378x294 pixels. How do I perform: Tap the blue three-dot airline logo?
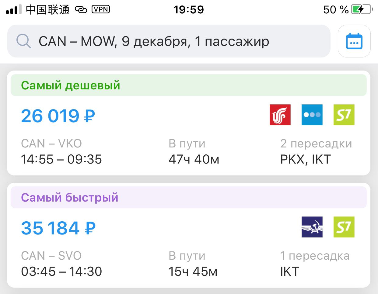(x=312, y=115)
